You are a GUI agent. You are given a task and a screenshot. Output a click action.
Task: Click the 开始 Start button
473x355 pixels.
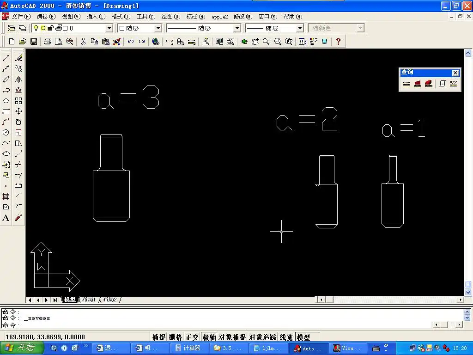click(x=22, y=348)
